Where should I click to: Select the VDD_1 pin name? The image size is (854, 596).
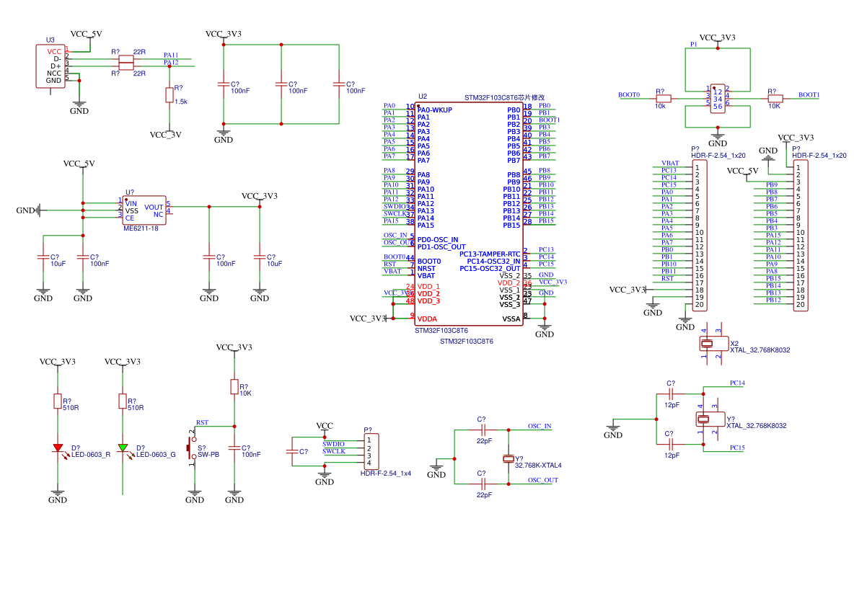428,286
